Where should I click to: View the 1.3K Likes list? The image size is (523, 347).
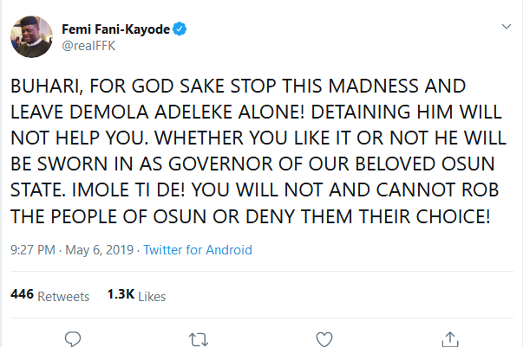point(136,295)
